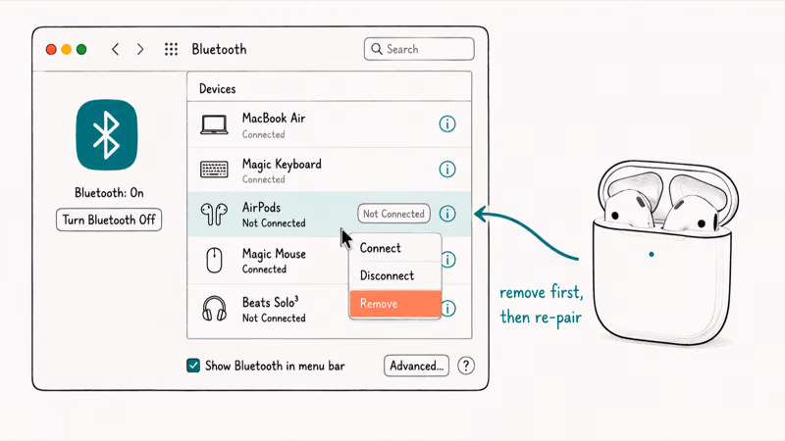Viewport: 785px width, 441px height.
Task: Click the Magic Keyboard device icon
Action: pyautogui.click(x=214, y=170)
